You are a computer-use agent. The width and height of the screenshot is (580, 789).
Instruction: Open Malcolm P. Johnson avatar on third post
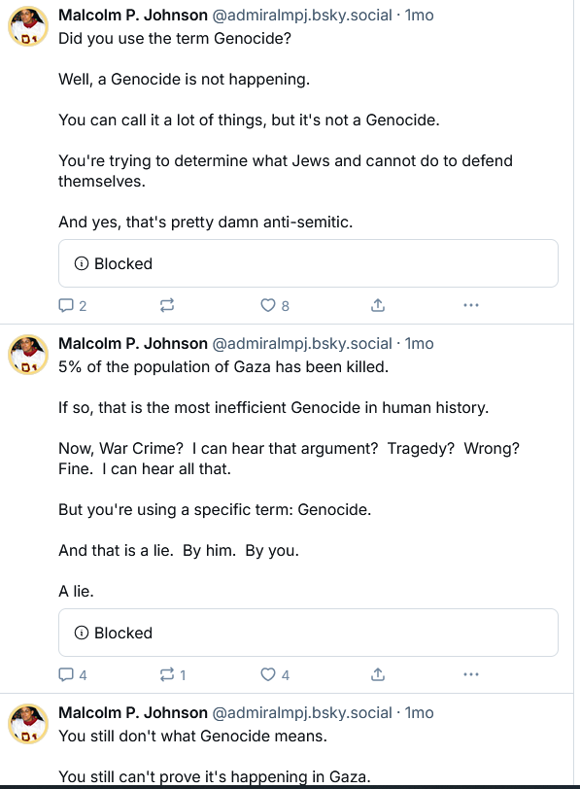click(28, 724)
